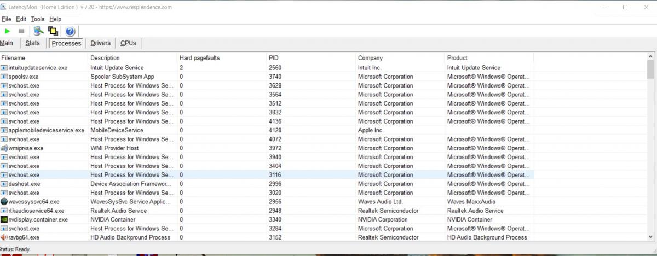Viewport: 657px width, 256px height.
Task: Click the wavessyssvc64.exe globe icon
Action: point(4,201)
